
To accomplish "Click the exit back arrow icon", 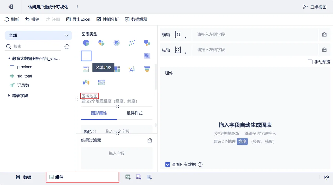I will (x=11, y=7).
